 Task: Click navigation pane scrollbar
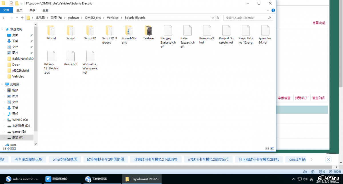[36, 78]
